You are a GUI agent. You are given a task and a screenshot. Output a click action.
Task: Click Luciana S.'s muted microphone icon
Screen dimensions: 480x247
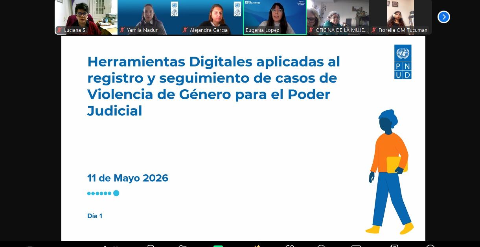tap(59, 30)
